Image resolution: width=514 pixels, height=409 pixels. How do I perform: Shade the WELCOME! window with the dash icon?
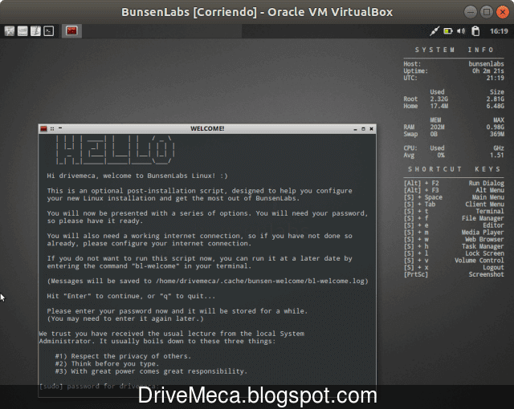coord(60,128)
